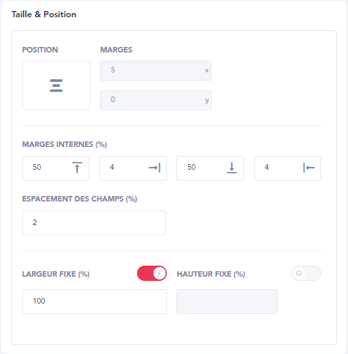Click the Espacement des champs input field

[x=94, y=223]
